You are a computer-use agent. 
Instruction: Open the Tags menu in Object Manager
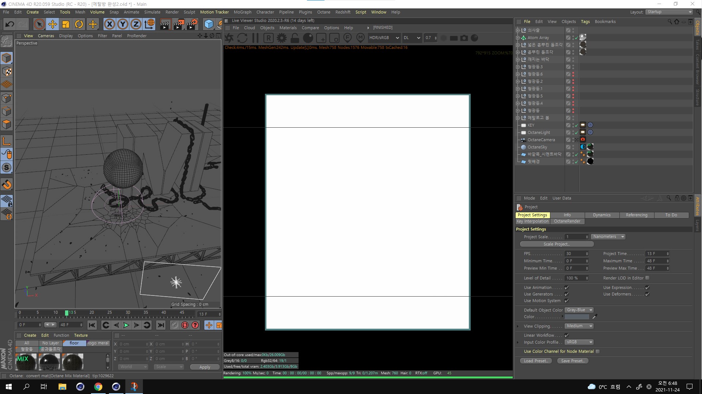click(585, 22)
